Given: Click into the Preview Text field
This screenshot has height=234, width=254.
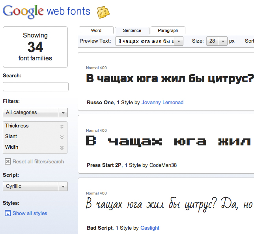Looking at the screenshot, I should pos(145,41).
